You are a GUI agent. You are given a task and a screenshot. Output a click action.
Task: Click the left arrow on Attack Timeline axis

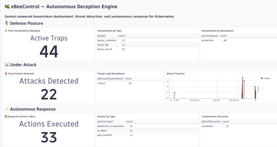(171, 100)
